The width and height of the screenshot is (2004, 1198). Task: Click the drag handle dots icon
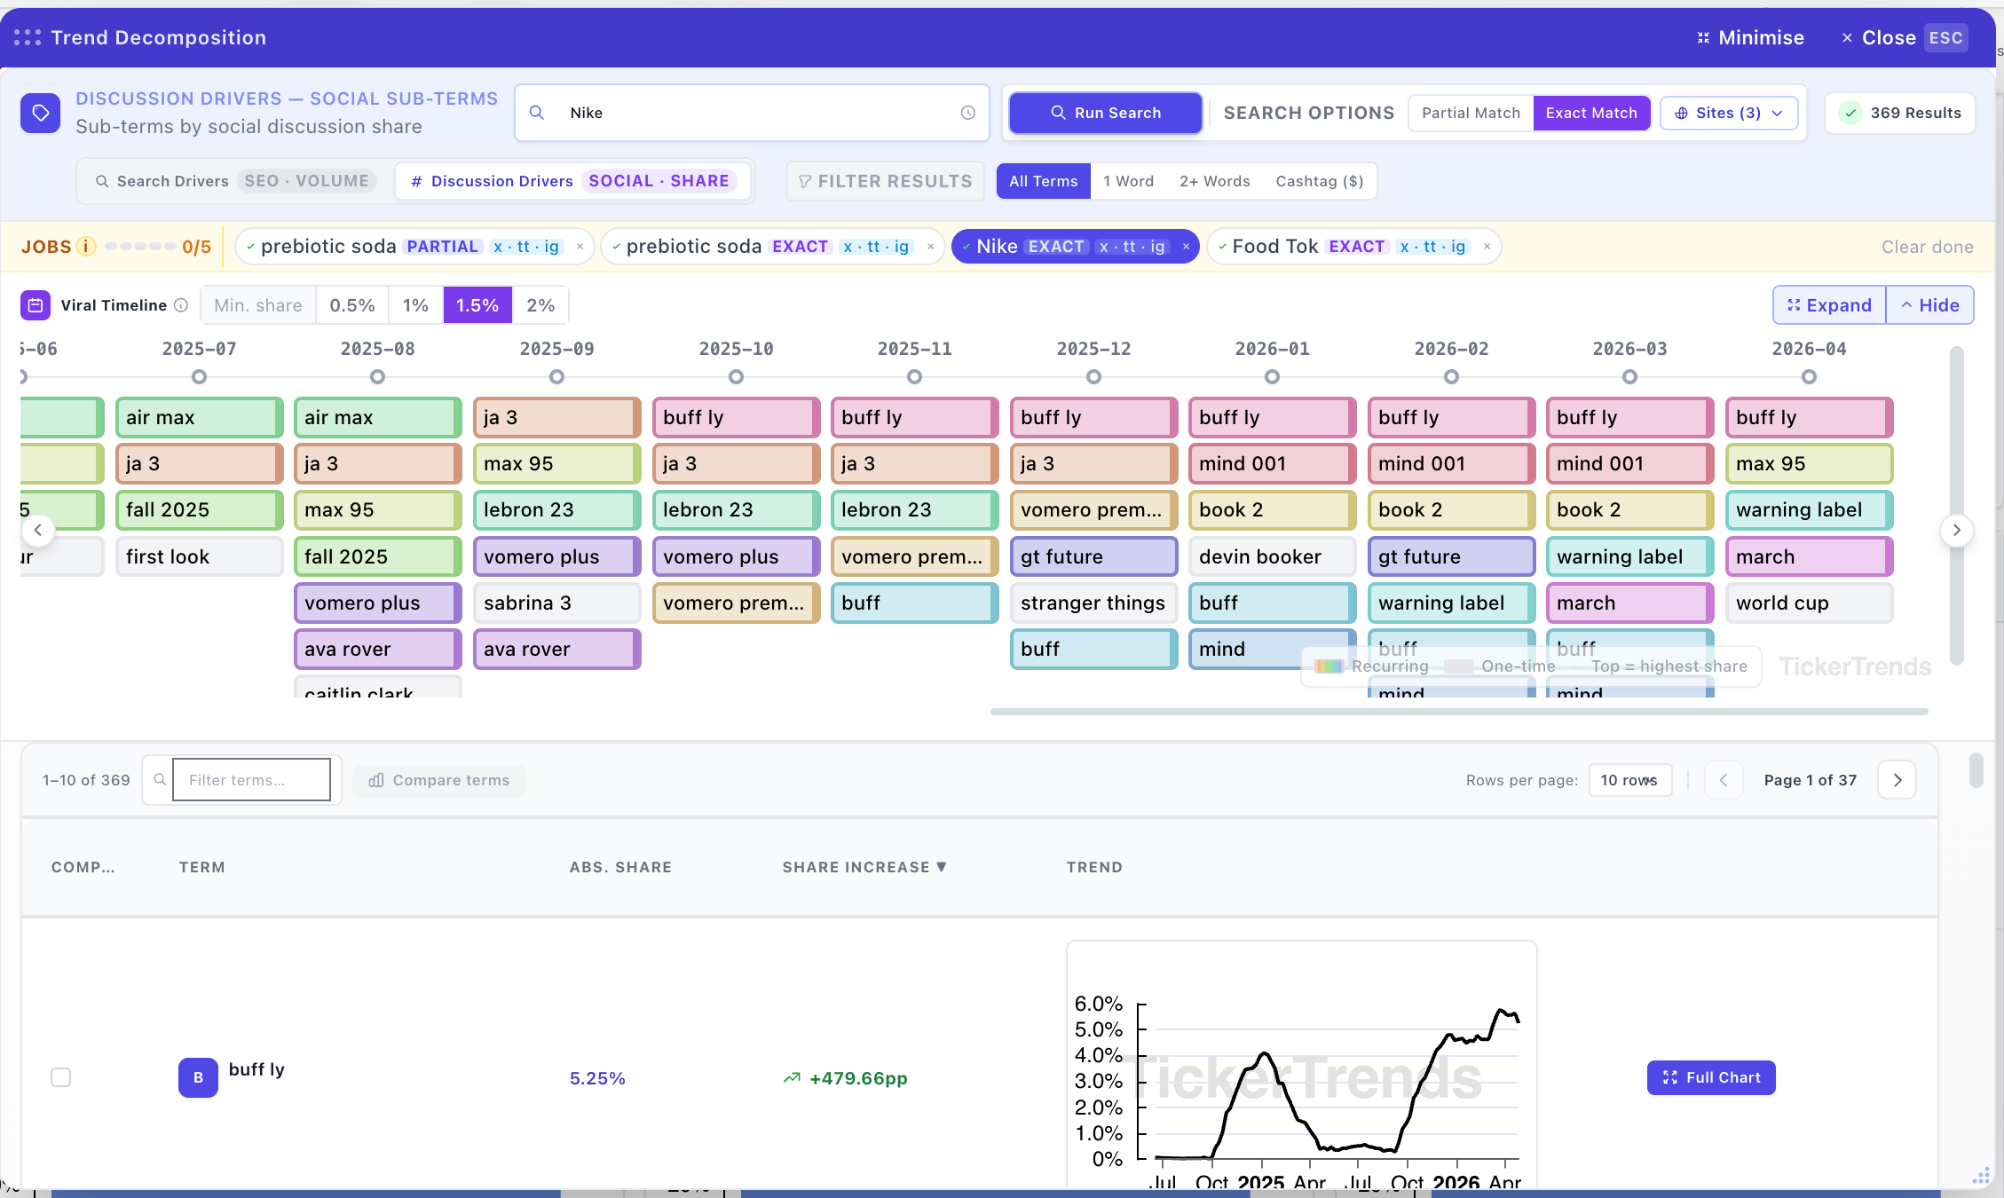point(28,37)
